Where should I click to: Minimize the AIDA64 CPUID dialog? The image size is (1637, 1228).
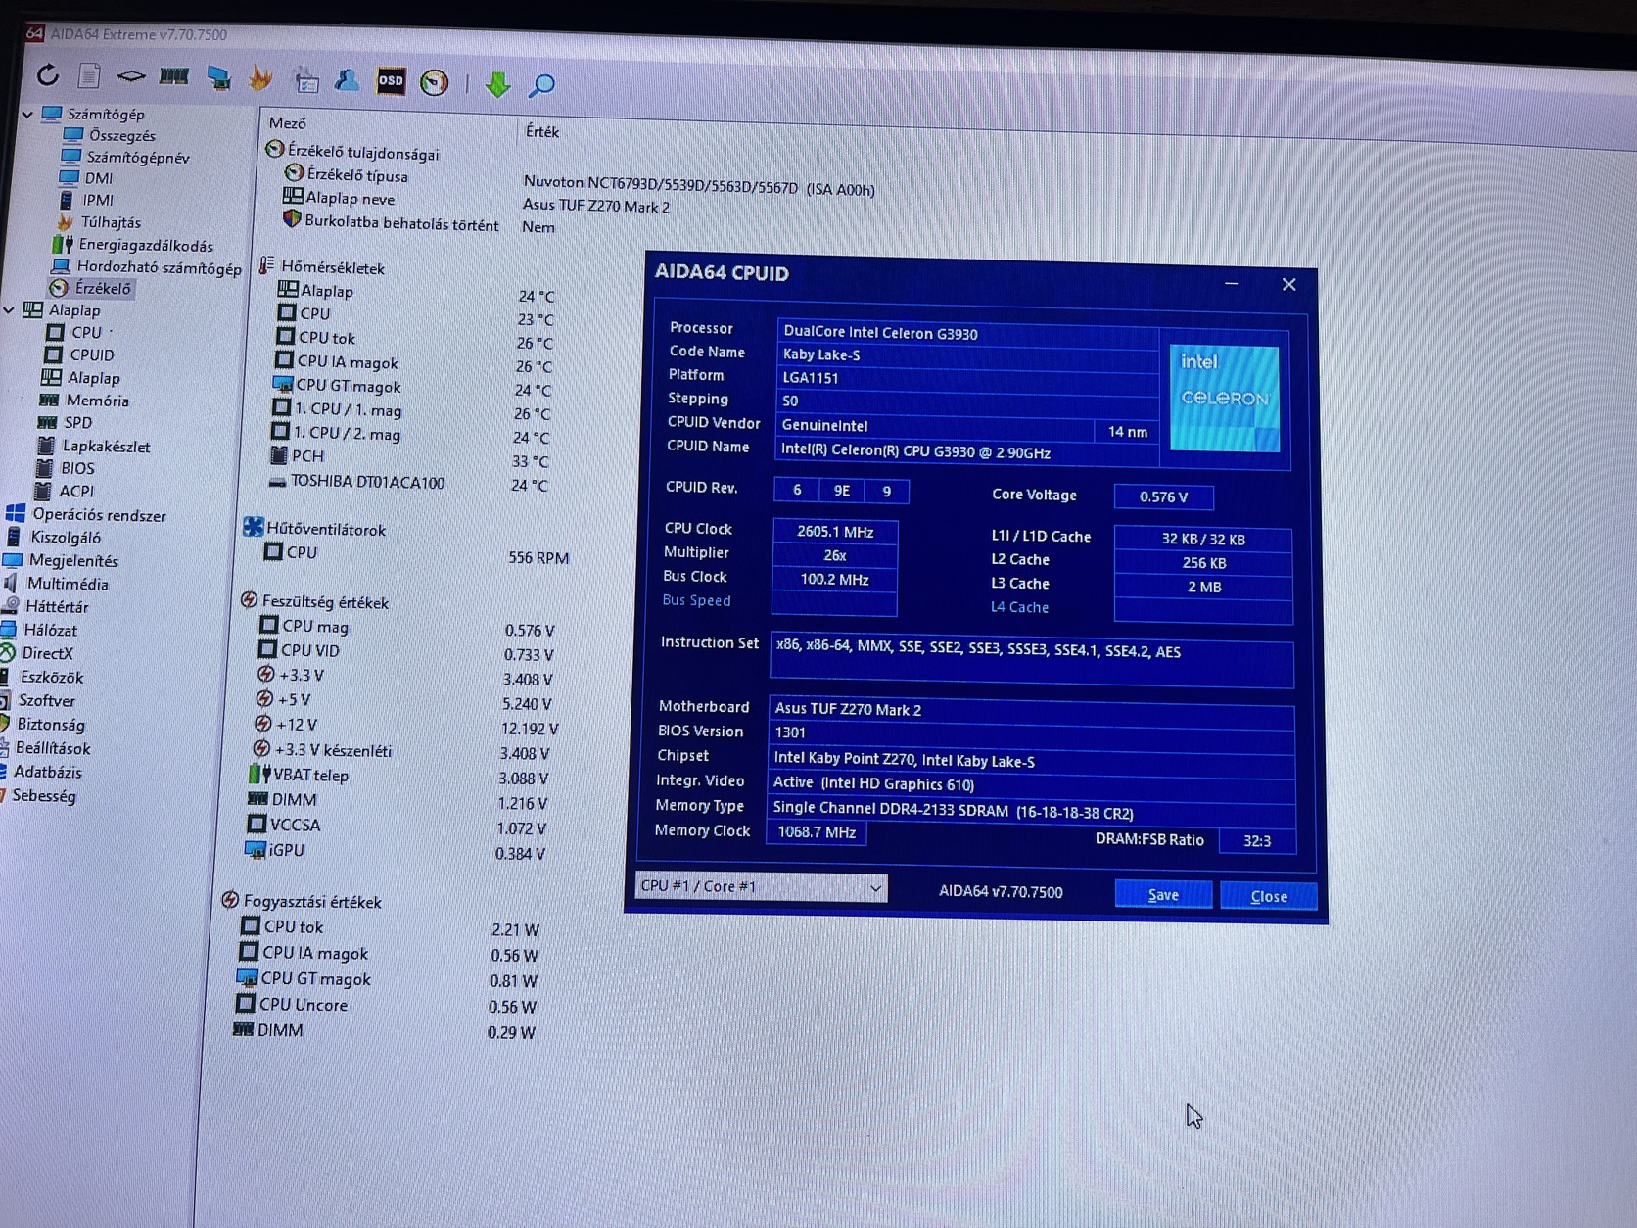[1231, 283]
